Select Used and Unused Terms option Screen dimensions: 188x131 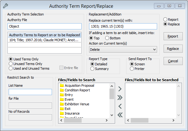click(x=11, y=68)
